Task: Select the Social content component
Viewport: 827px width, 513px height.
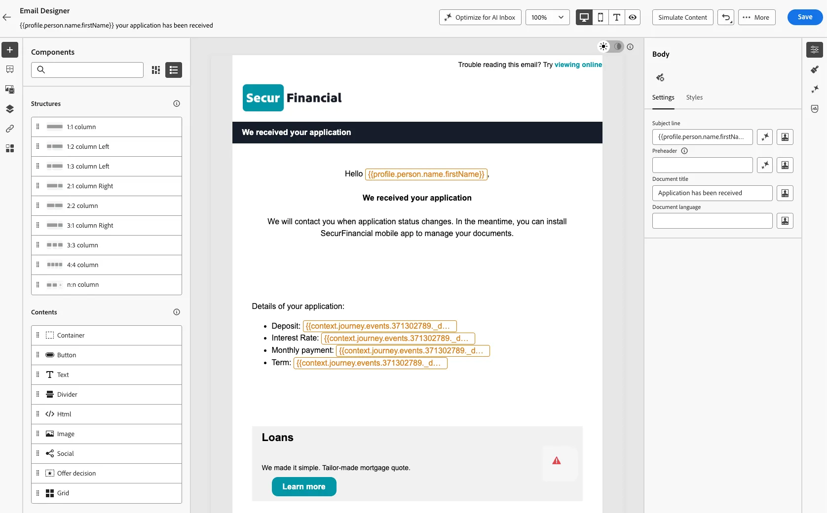Action: pos(107,454)
